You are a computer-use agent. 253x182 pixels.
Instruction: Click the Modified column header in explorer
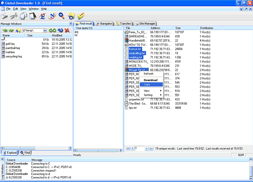61,35
